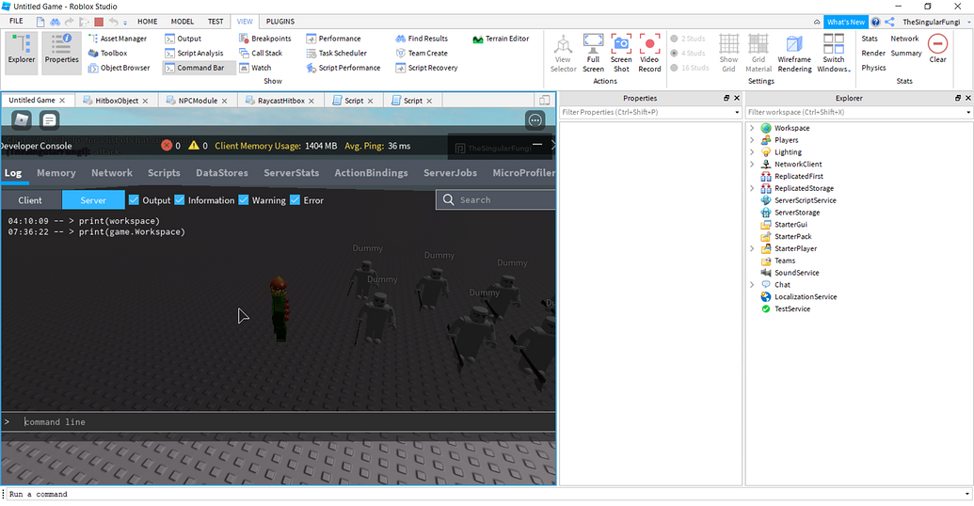974x506 pixels.
Task: Select the 16 Studs grid option
Action: 690,68
